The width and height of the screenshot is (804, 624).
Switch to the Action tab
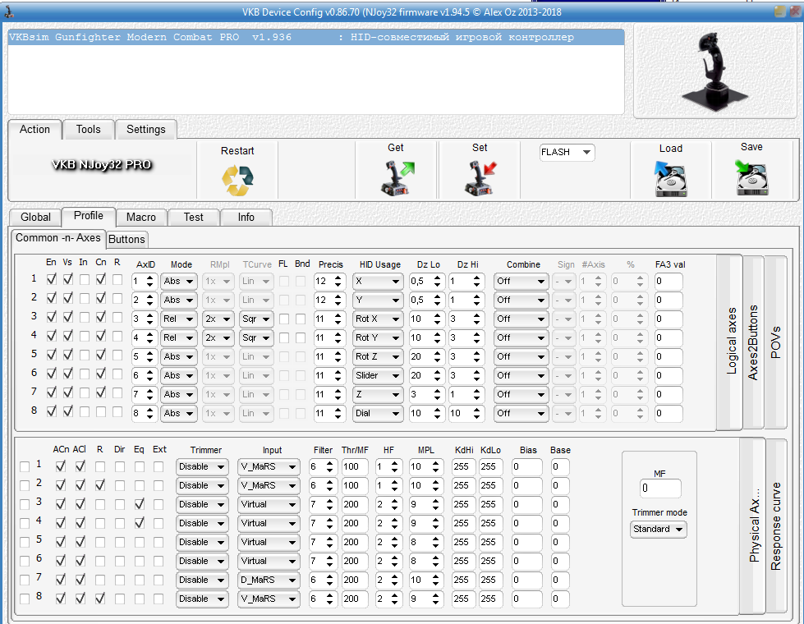[x=34, y=129]
